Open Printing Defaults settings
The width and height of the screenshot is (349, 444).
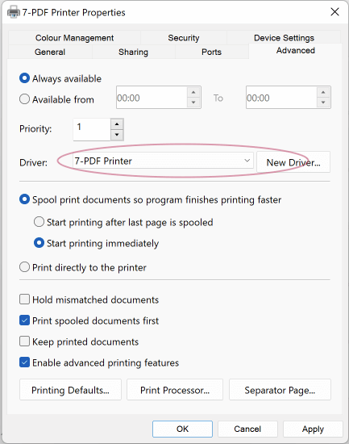70,390
